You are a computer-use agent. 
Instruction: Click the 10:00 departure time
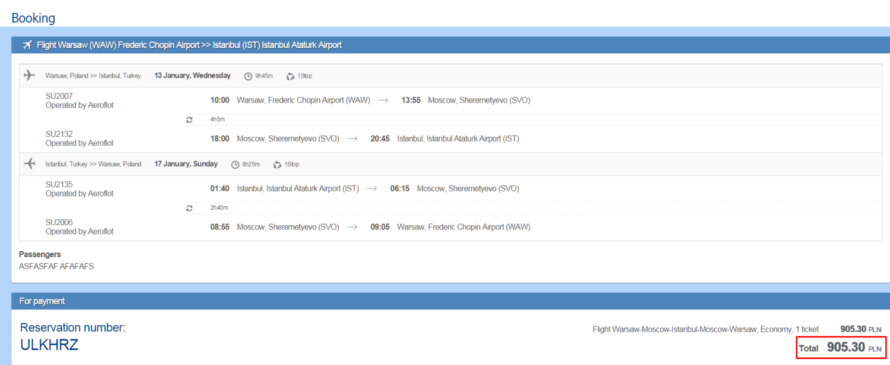click(x=220, y=100)
